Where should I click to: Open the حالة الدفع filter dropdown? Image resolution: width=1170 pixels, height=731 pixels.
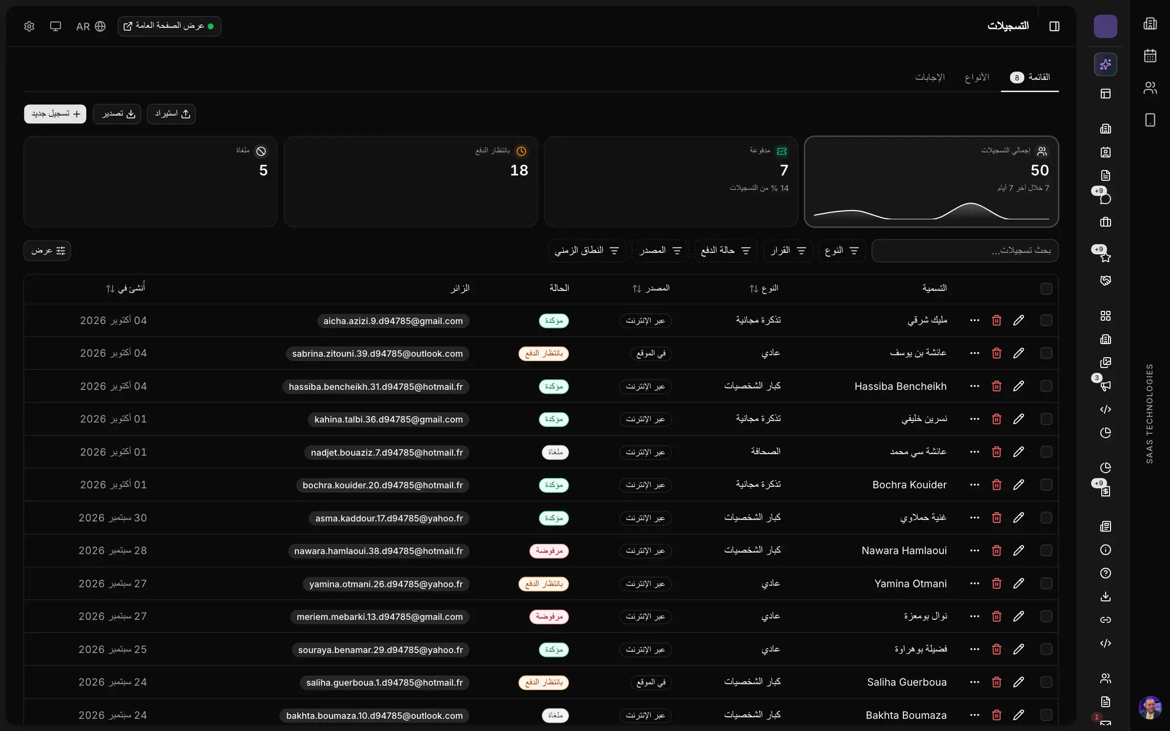pos(725,250)
